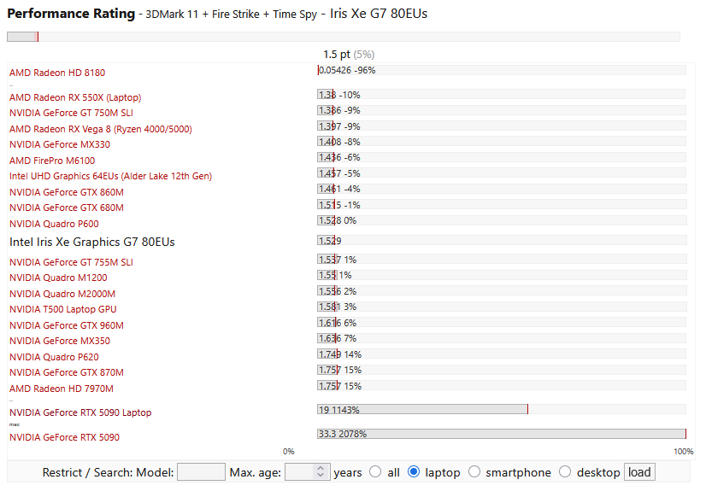Open the AMD Radeon HD 7970M link

click(61, 389)
